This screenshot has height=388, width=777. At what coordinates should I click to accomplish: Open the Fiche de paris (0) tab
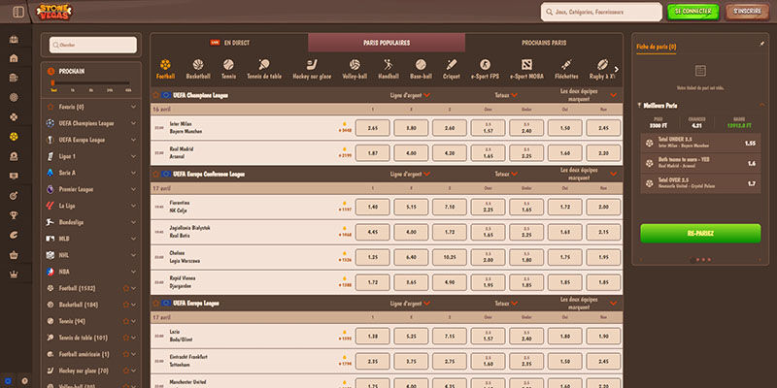tap(657, 47)
